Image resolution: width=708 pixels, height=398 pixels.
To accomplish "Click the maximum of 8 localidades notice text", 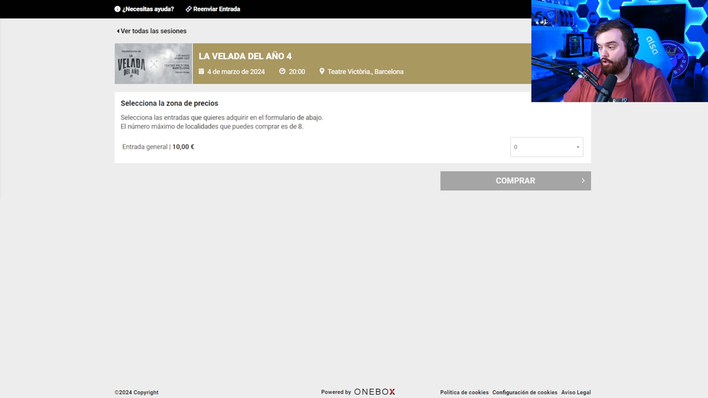I will point(212,126).
